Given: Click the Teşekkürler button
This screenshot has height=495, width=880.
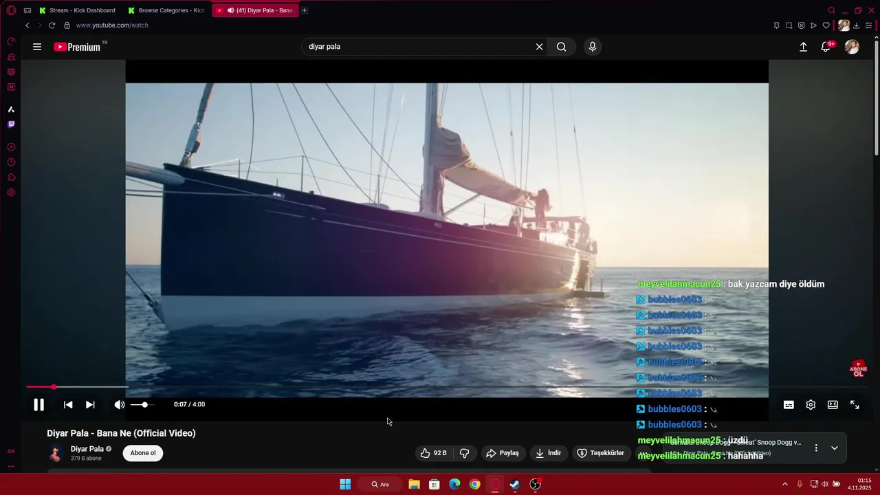Looking at the screenshot, I should point(601,453).
